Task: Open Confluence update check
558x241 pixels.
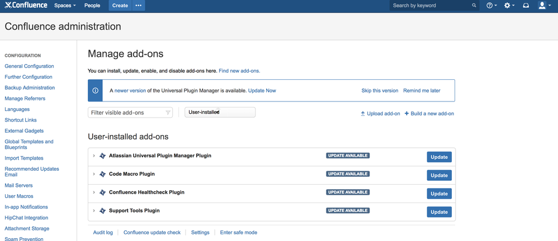Action: [152, 233]
